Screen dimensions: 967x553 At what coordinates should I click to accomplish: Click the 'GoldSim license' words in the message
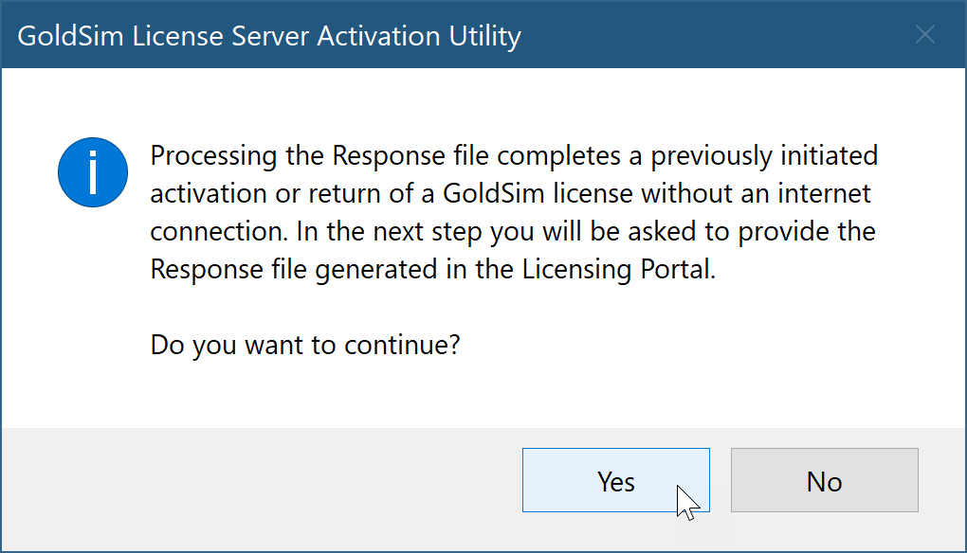[538, 194]
